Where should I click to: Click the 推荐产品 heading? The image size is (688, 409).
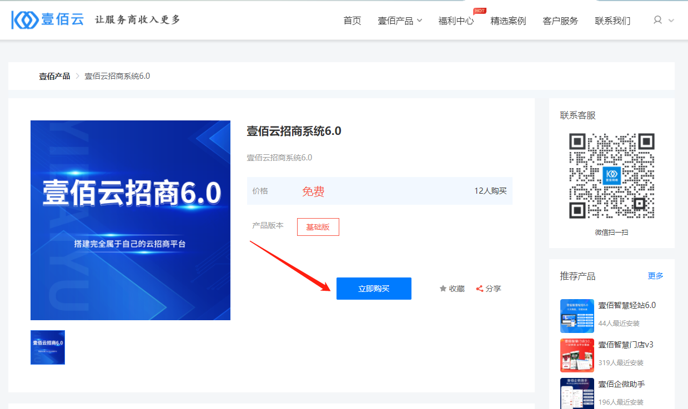[x=578, y=276]
